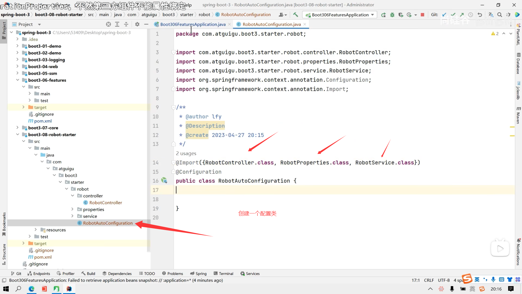Screen dimensions: 522x294
Task: Click Select Opened File target icon
Action: [108, 24]
